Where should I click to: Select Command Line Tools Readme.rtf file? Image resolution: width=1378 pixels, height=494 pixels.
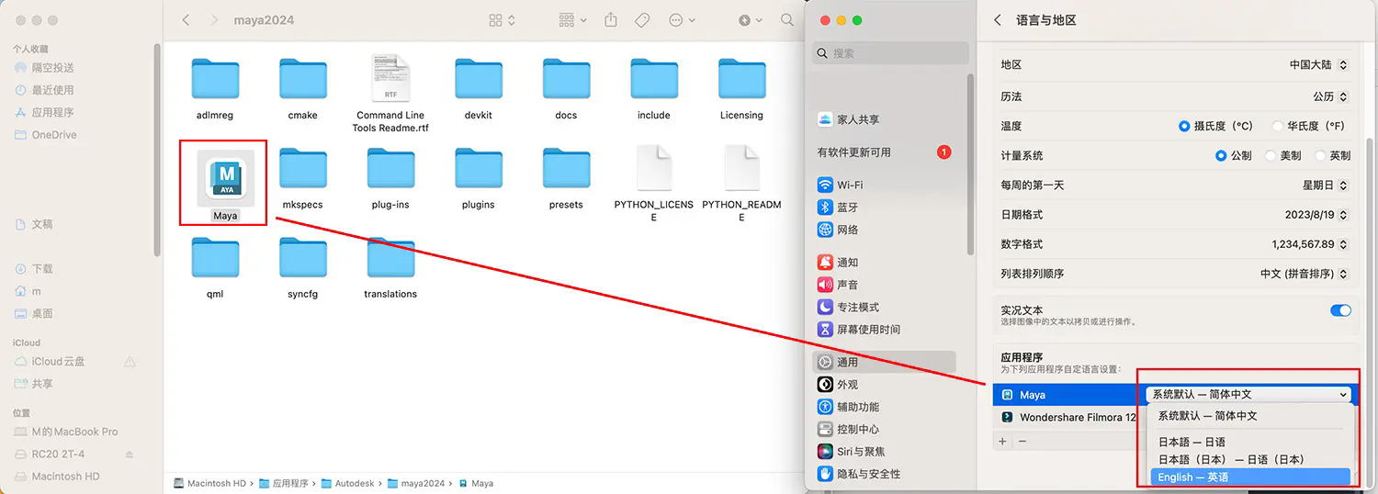(x=390, y=78)
